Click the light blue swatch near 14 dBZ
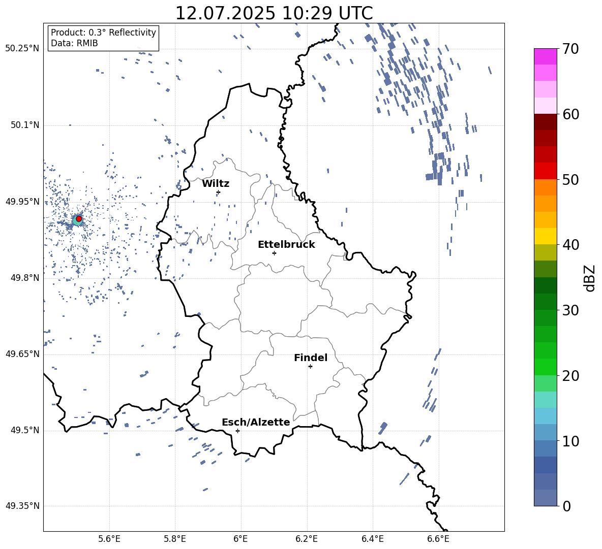 545,416
